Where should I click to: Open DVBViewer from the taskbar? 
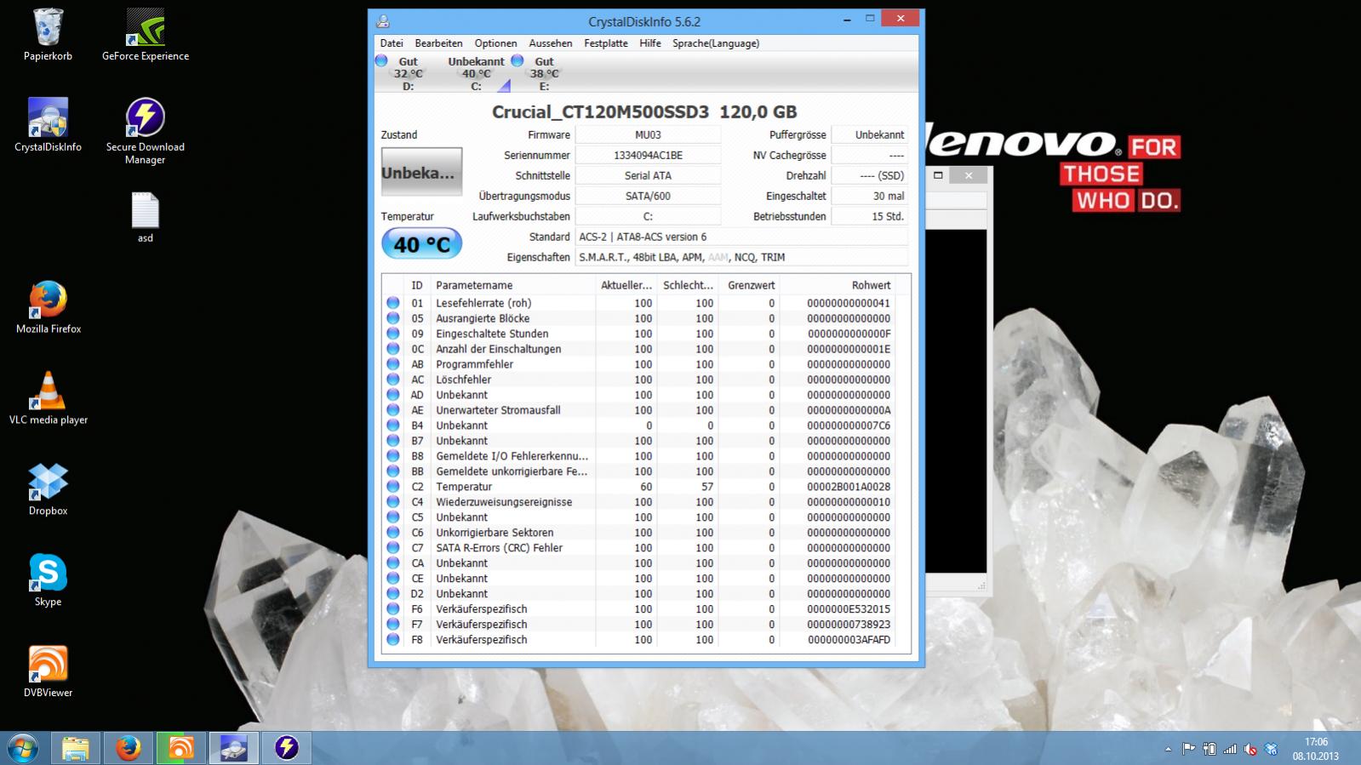pos(181,748)
